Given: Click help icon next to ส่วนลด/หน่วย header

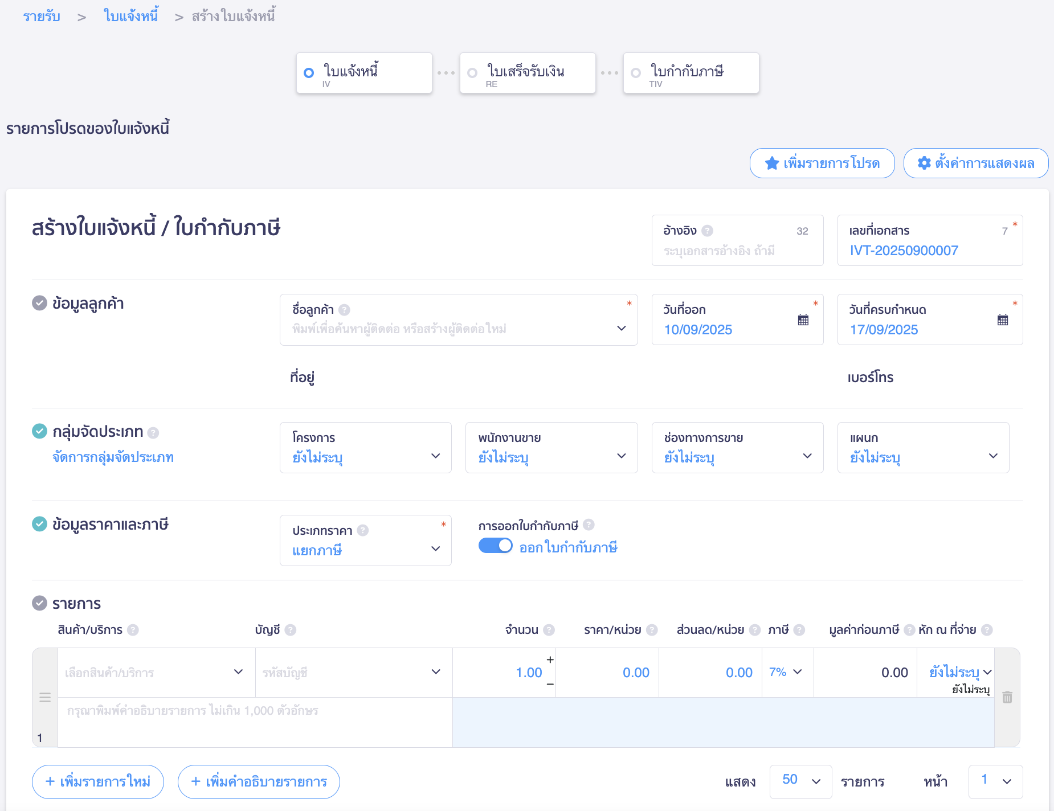Looking at the screenshot, I should point(755,630).
